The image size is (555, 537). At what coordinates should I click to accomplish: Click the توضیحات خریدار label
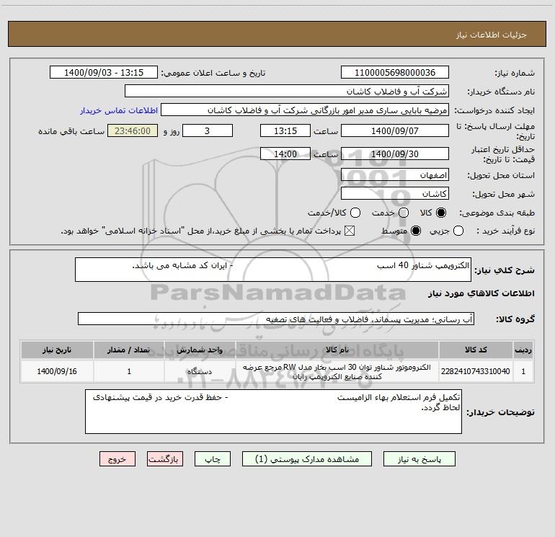(x=500, y=412)
